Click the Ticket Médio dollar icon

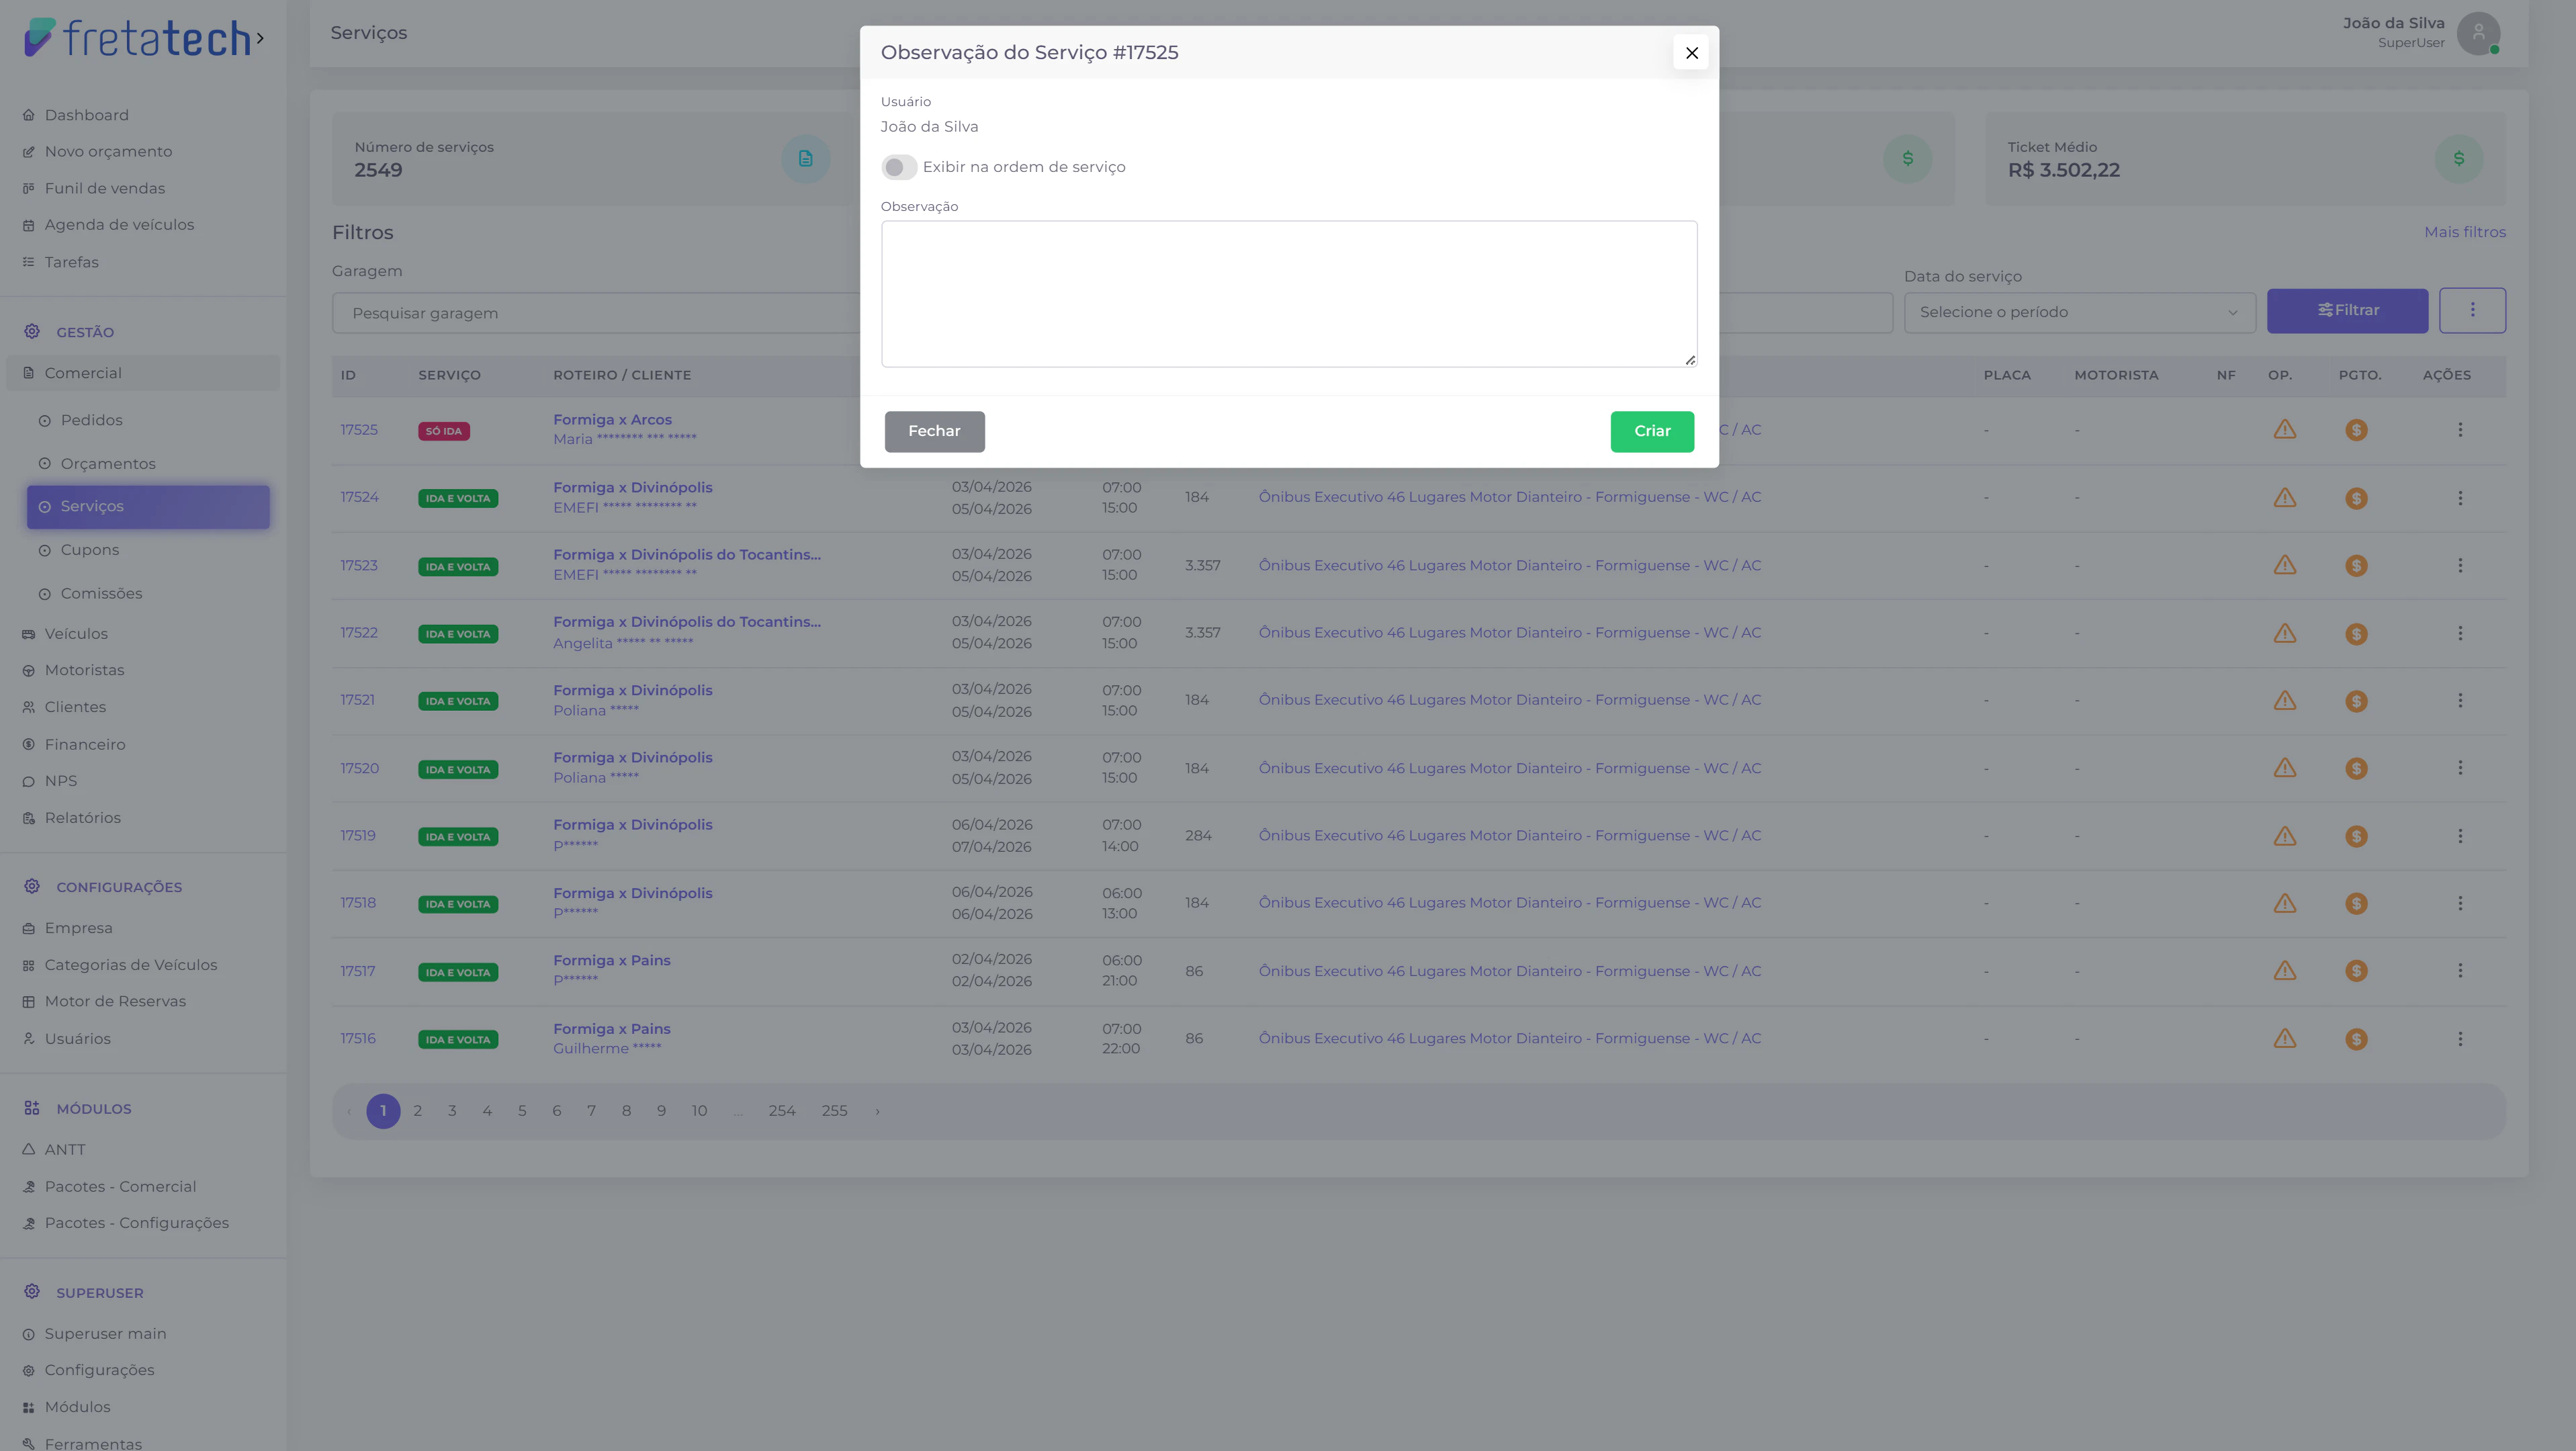pos(2458,159)
